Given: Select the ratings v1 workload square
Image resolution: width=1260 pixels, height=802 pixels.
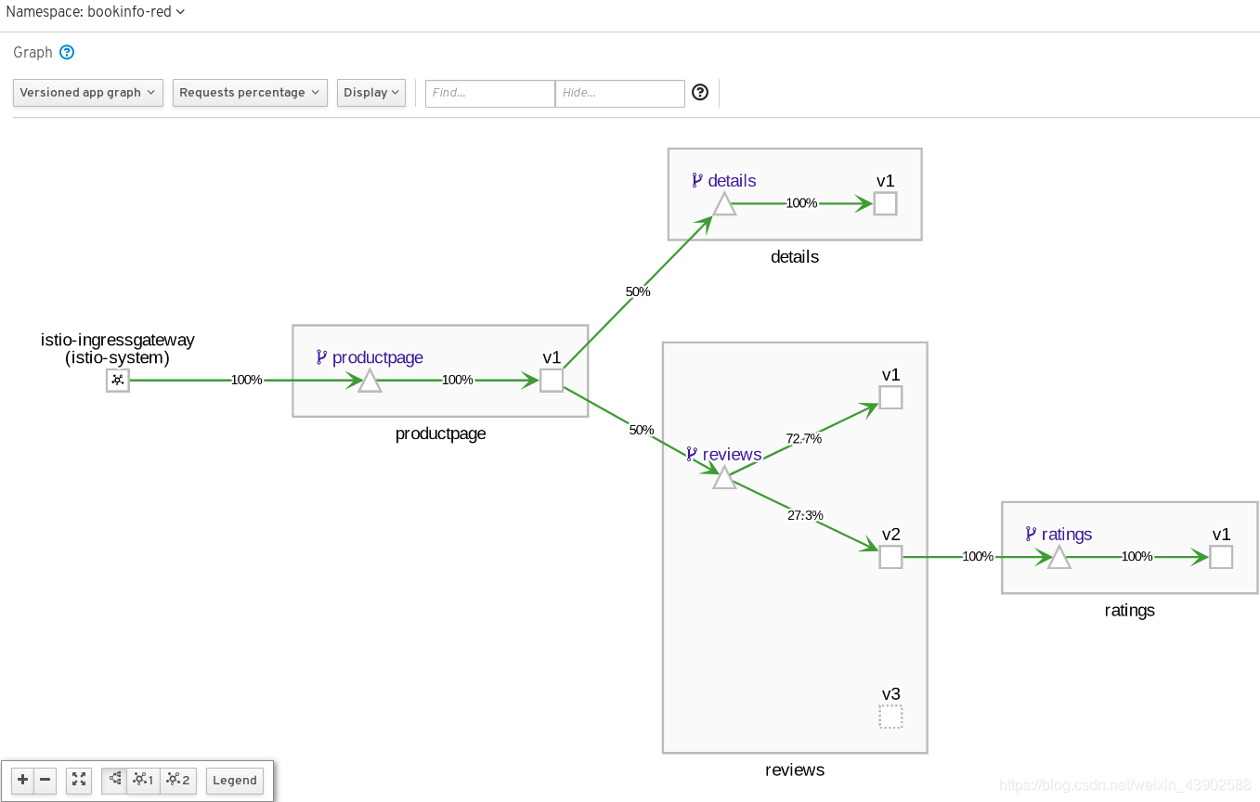Looking at the screenshot, I should 1221,557.
